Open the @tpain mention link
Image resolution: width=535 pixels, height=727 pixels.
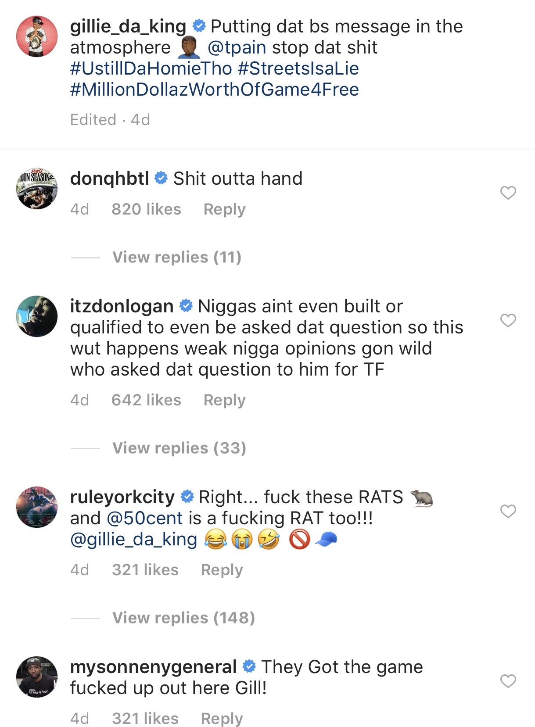tap(237, 47)
